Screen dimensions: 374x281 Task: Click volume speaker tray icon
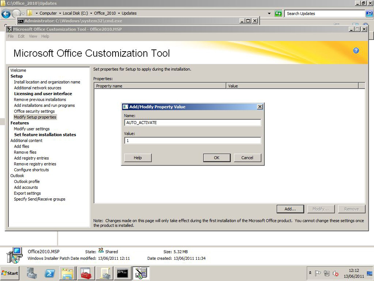[335, 274]
